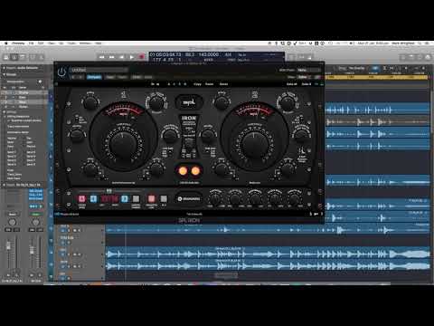Click the last gray square footer button
434x326 pixels.
[164, 198]
